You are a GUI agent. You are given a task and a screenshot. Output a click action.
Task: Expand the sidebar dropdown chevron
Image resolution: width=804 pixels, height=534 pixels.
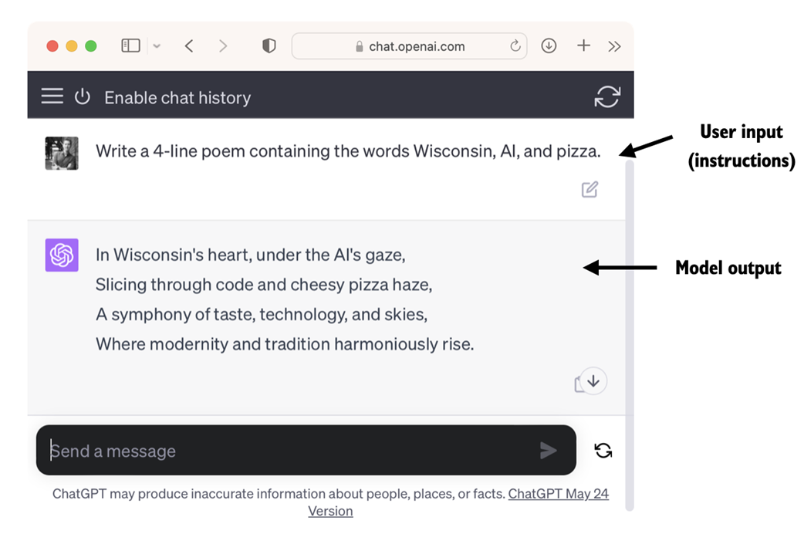(x=157, y=46)
